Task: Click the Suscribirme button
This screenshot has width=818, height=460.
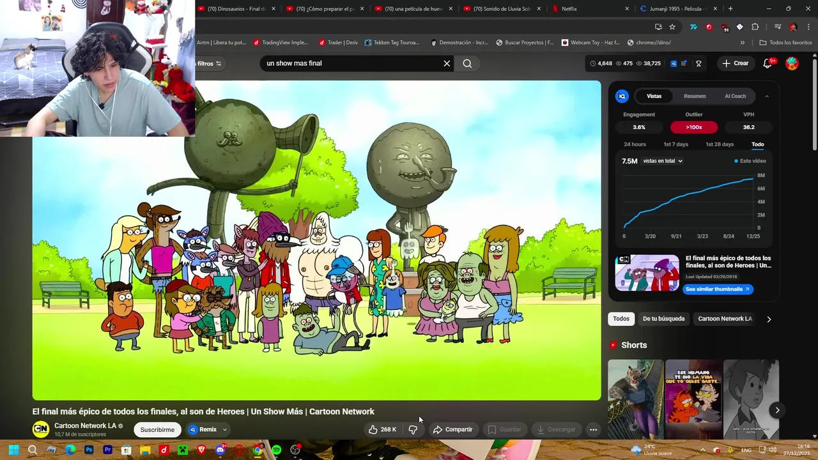Action: point(157,429)
